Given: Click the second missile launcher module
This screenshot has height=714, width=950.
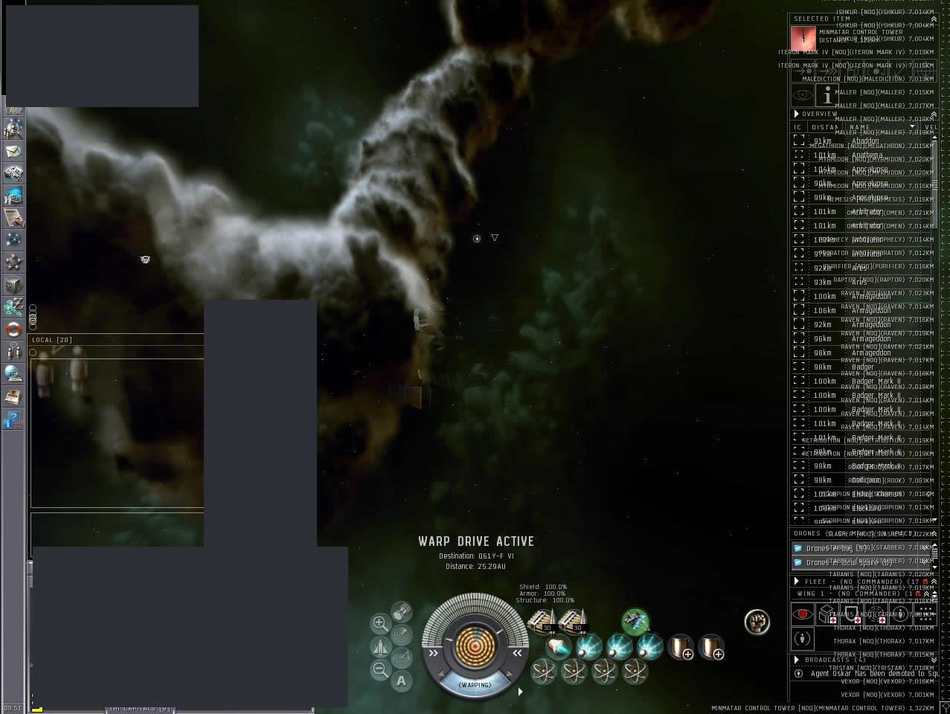Looking at the screenshot, I should coord(573,620).
